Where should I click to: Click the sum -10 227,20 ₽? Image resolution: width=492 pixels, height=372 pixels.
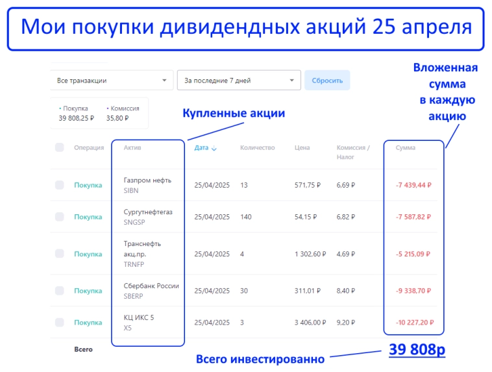[x=415, y=323]
